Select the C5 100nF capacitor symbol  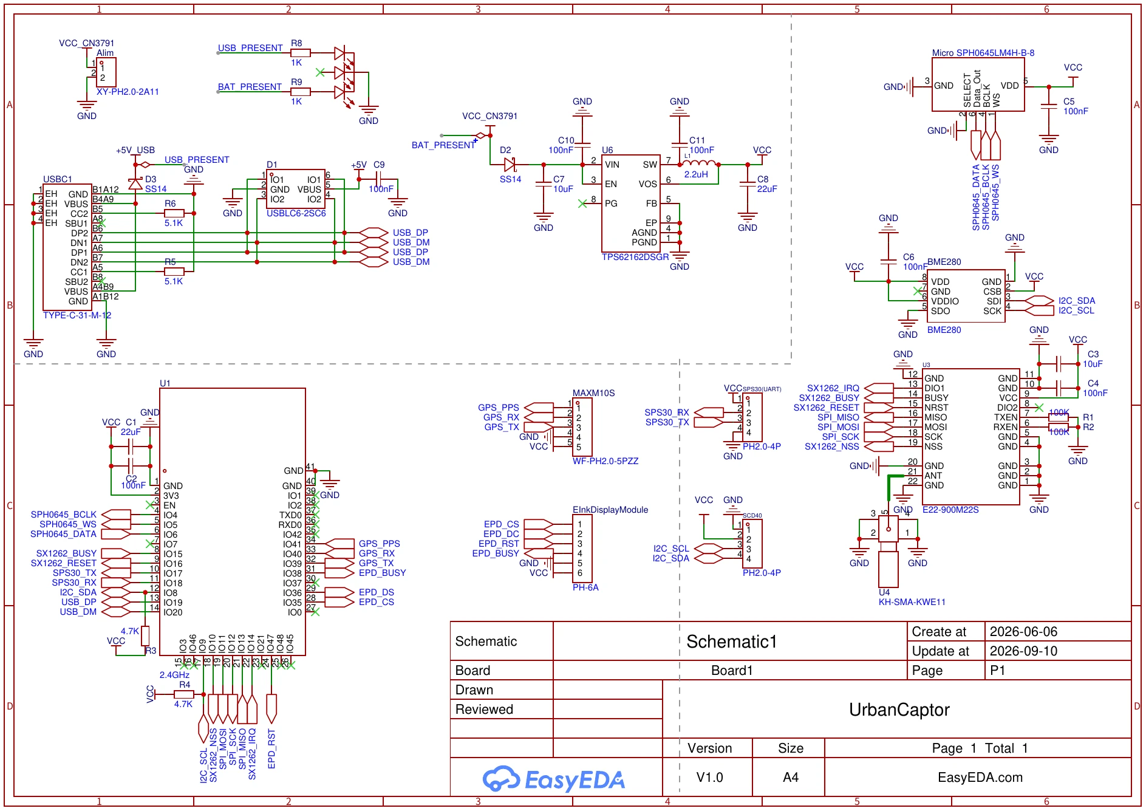(x=1049, y=106)
